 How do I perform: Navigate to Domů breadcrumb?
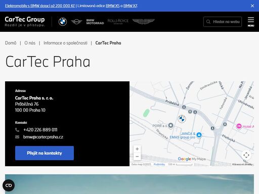[11, 43]
